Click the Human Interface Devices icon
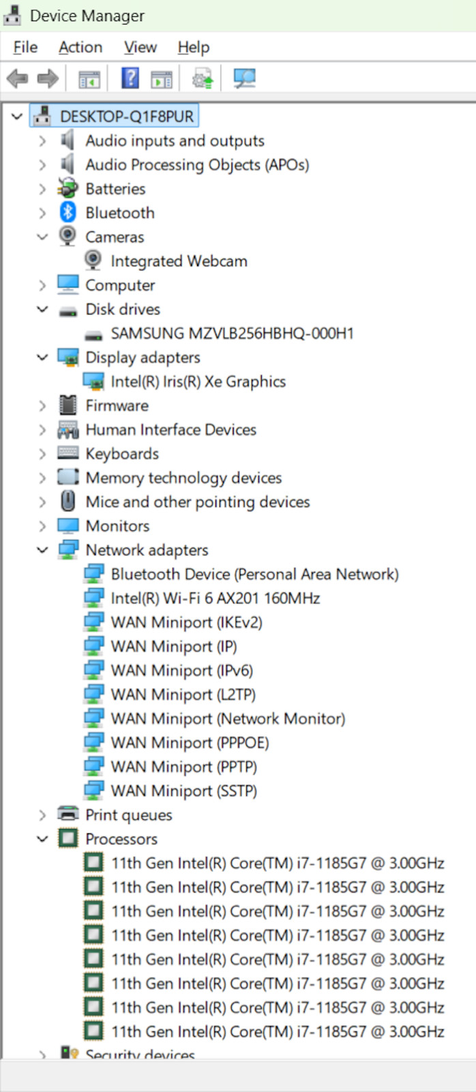Image resolution: width=476 pixels, height=1092 pixels. pyautogui.click(x=68, y=429)
